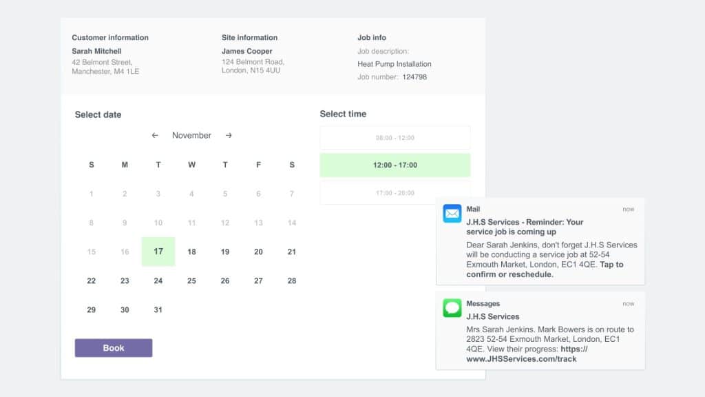Click the Job info heading
This screenshot has width=705, height=397.
pos(372,37)
